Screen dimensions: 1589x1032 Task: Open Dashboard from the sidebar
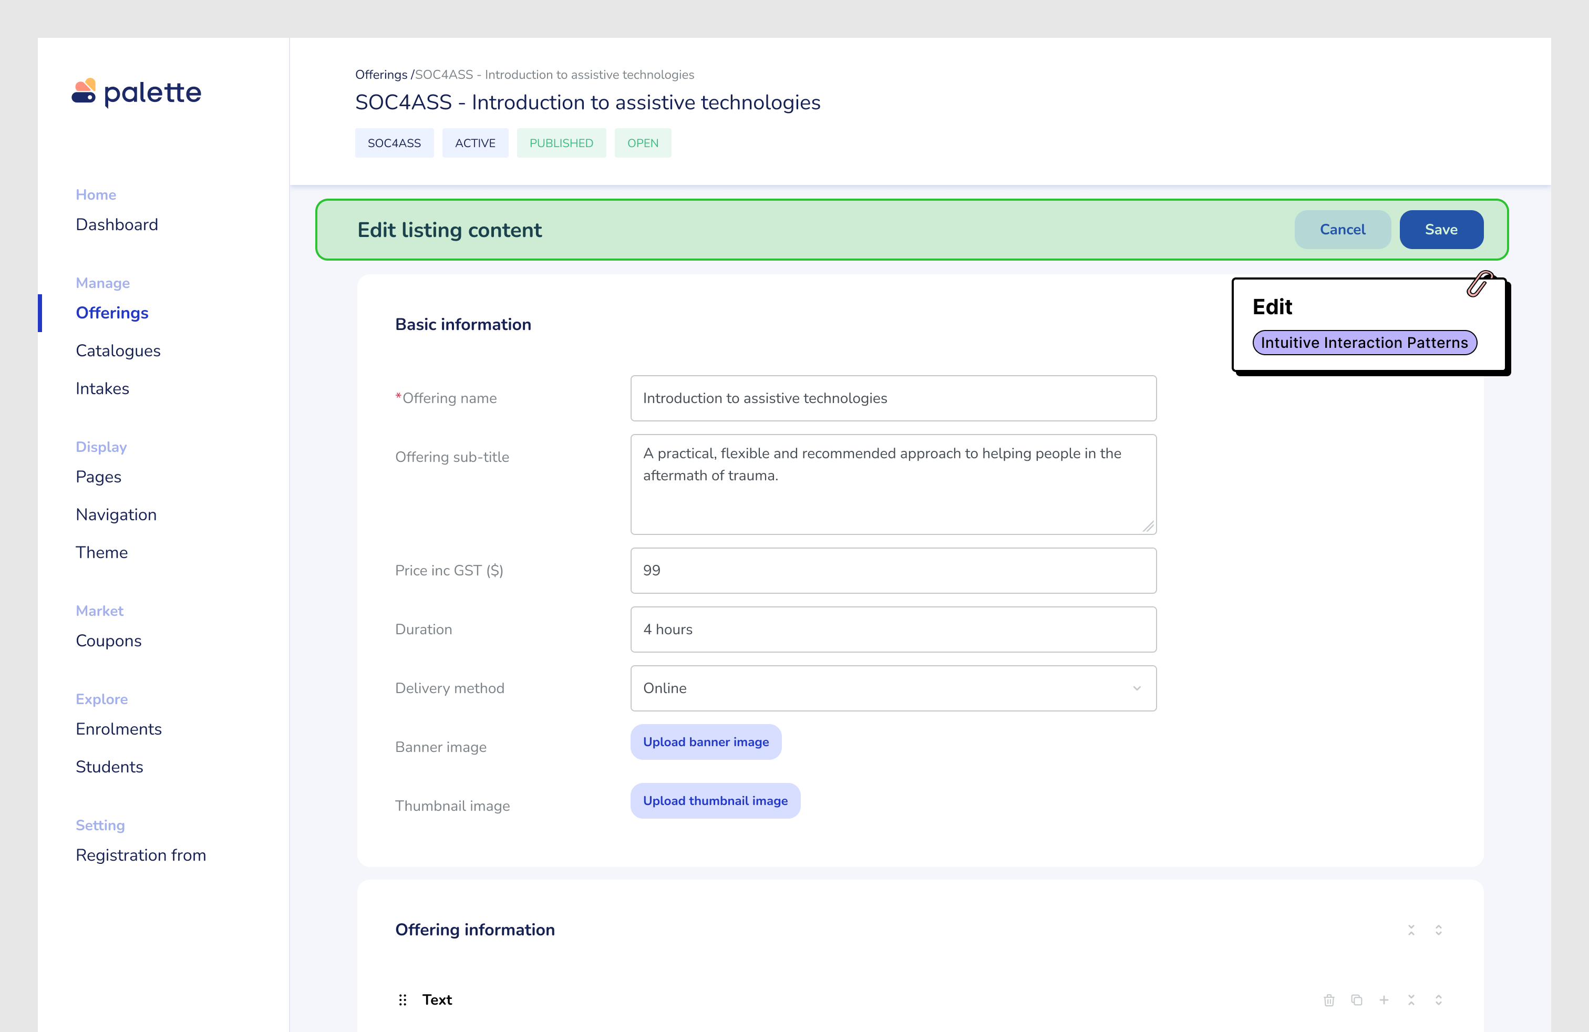(117, 224)
